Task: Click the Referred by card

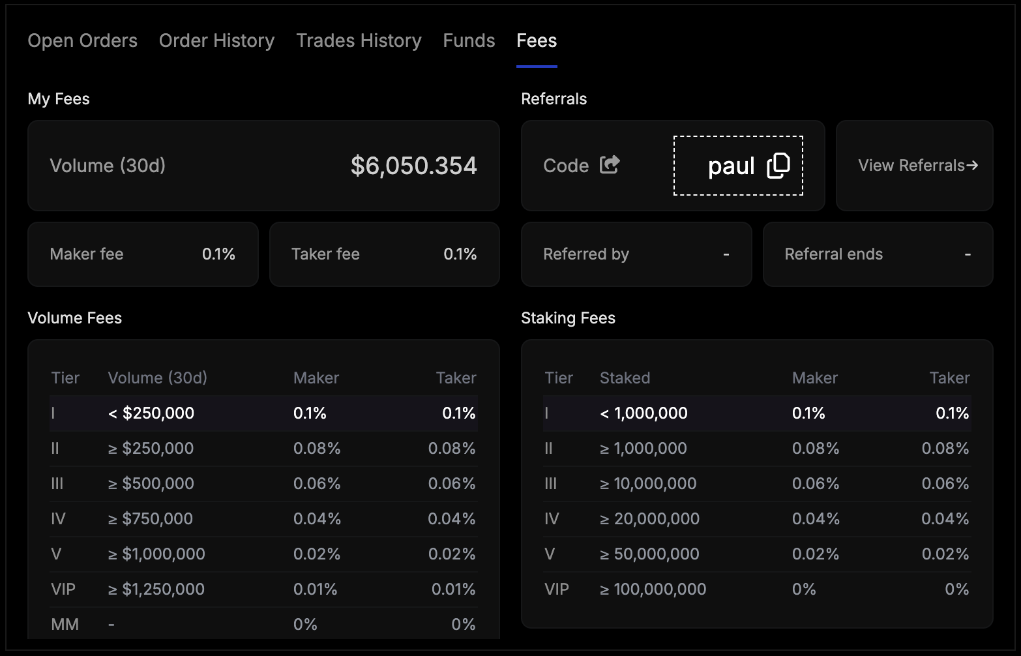Action: (x=636, y=254)
